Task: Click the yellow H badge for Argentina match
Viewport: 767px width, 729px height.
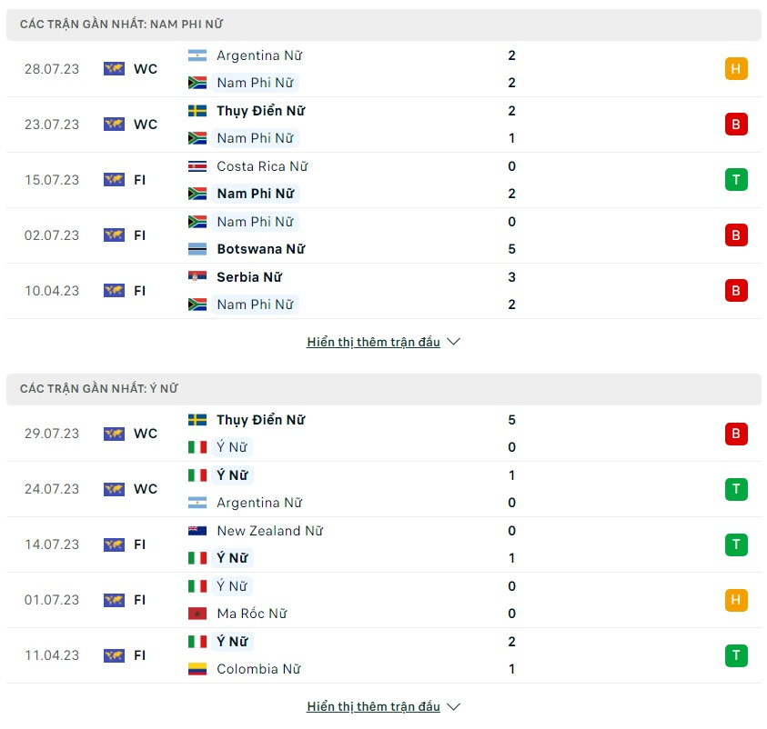Action: [x=736, y=69]
